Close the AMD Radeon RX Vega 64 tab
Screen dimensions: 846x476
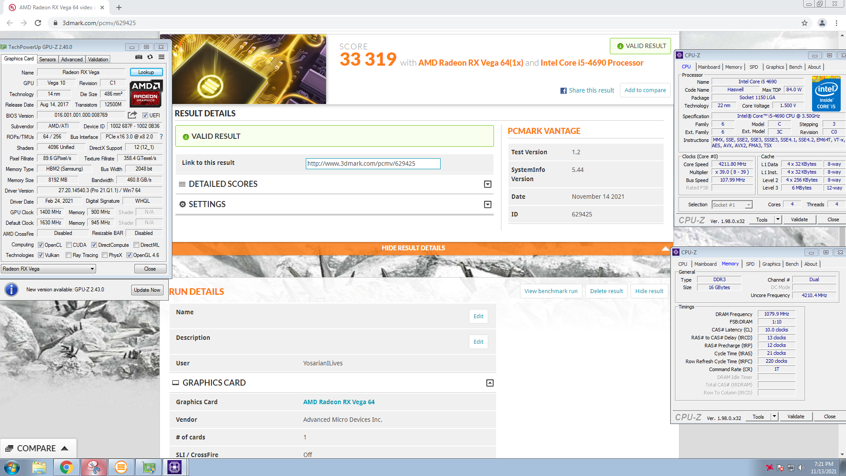pyautogui.click(x=102, y=7)
